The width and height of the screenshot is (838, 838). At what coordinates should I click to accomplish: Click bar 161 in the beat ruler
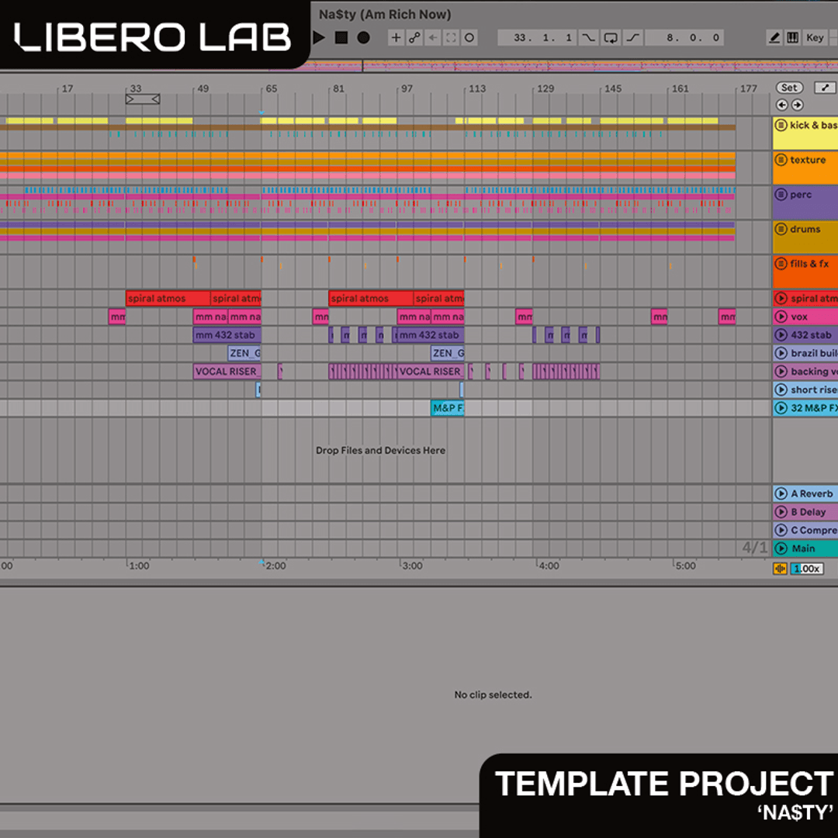[680, 88]
